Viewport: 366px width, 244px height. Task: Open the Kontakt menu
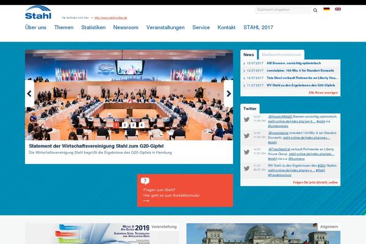pos(226,27)
